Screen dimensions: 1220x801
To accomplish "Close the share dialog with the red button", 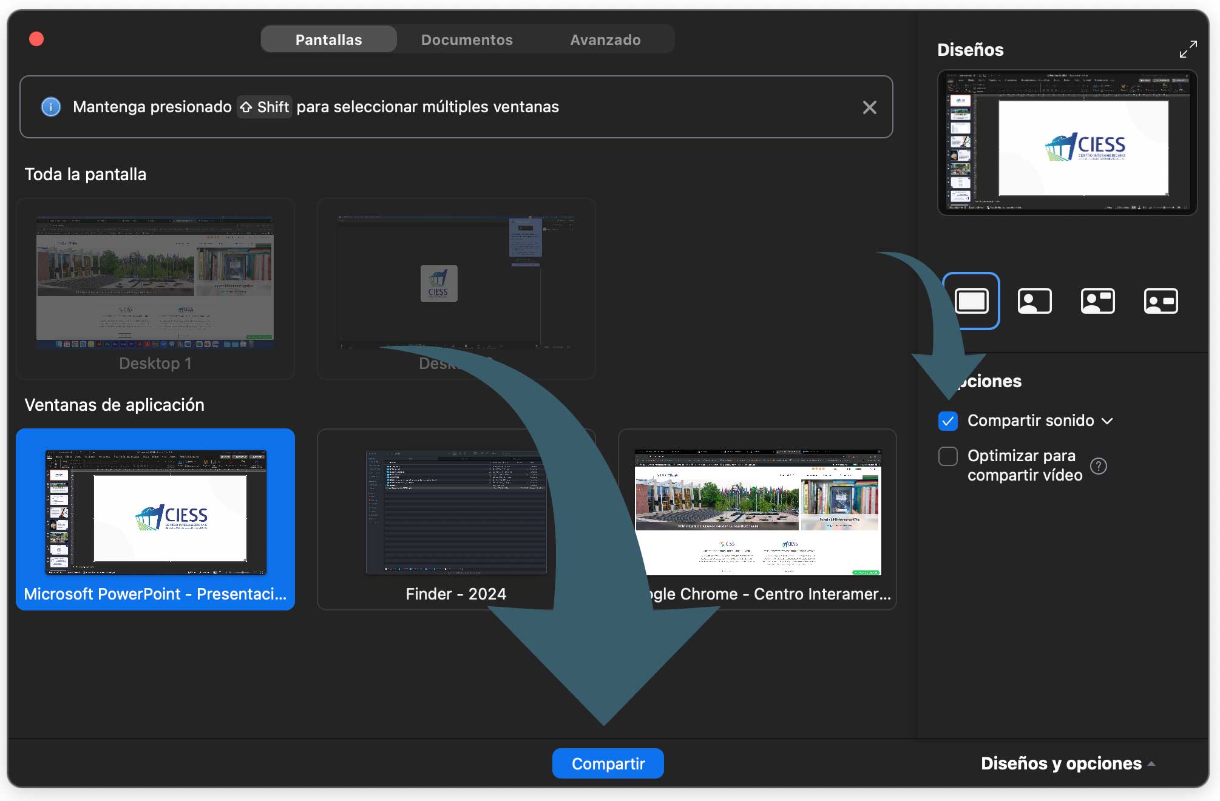I will tap(36, 39).
